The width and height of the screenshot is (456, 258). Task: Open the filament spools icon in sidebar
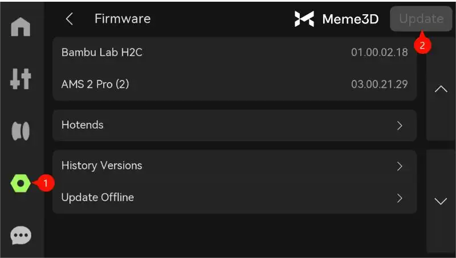(x=21, y=131)
